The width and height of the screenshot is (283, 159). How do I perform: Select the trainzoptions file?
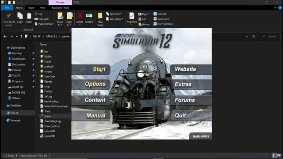pos(50,126)
